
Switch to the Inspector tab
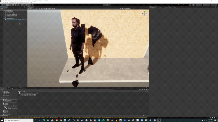[x=153, y=7]
